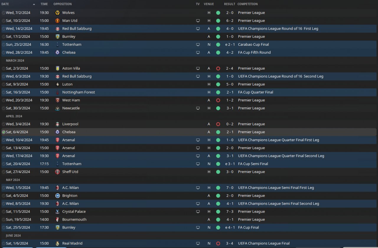This screenshot has height=248, width=378.
Task: Click the Venue column header
Action: tap(209, 4)
